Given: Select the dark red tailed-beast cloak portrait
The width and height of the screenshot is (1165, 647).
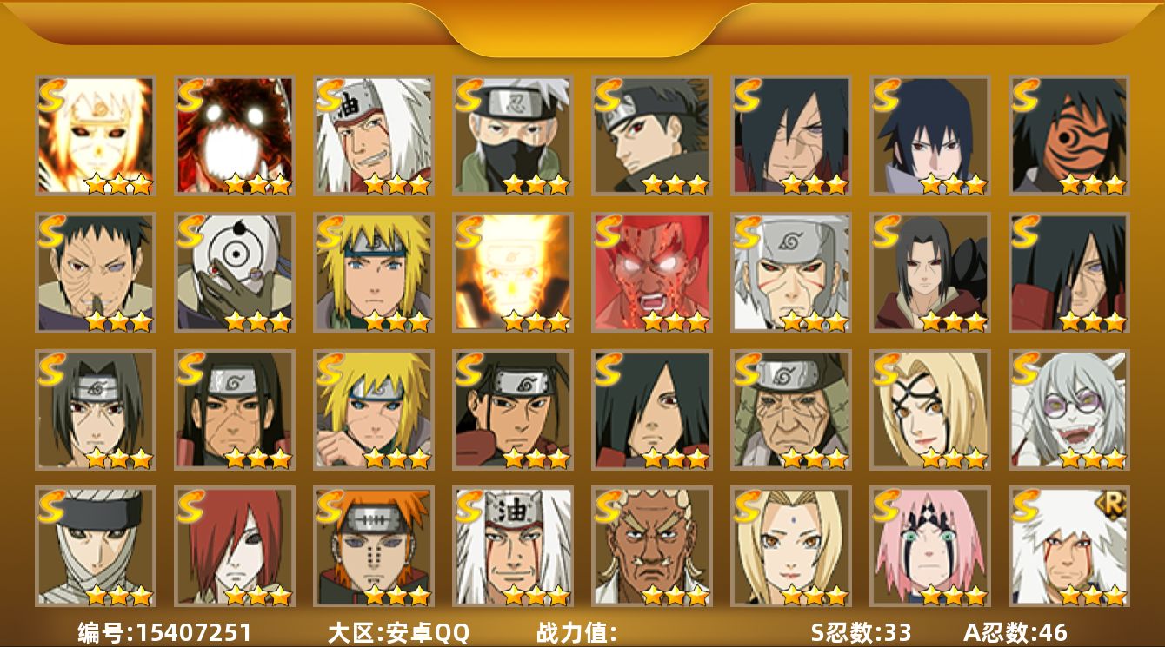Looking at the screenshot, I should click(235, 135).
